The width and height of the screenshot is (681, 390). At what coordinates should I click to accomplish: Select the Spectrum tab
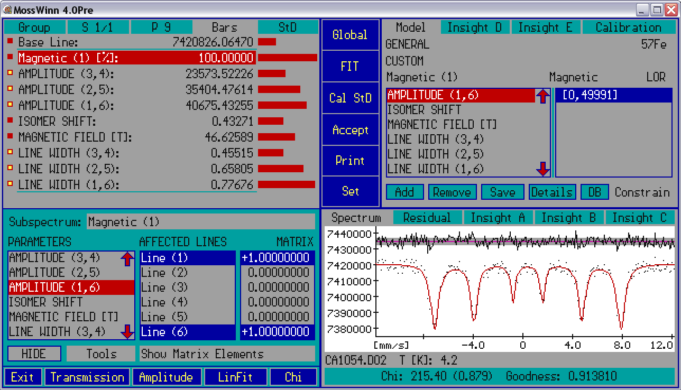click(x=356, y=218)
